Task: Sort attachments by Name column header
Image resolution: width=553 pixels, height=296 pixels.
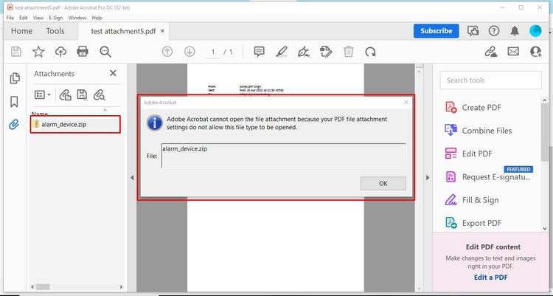Action: point(40,114)
